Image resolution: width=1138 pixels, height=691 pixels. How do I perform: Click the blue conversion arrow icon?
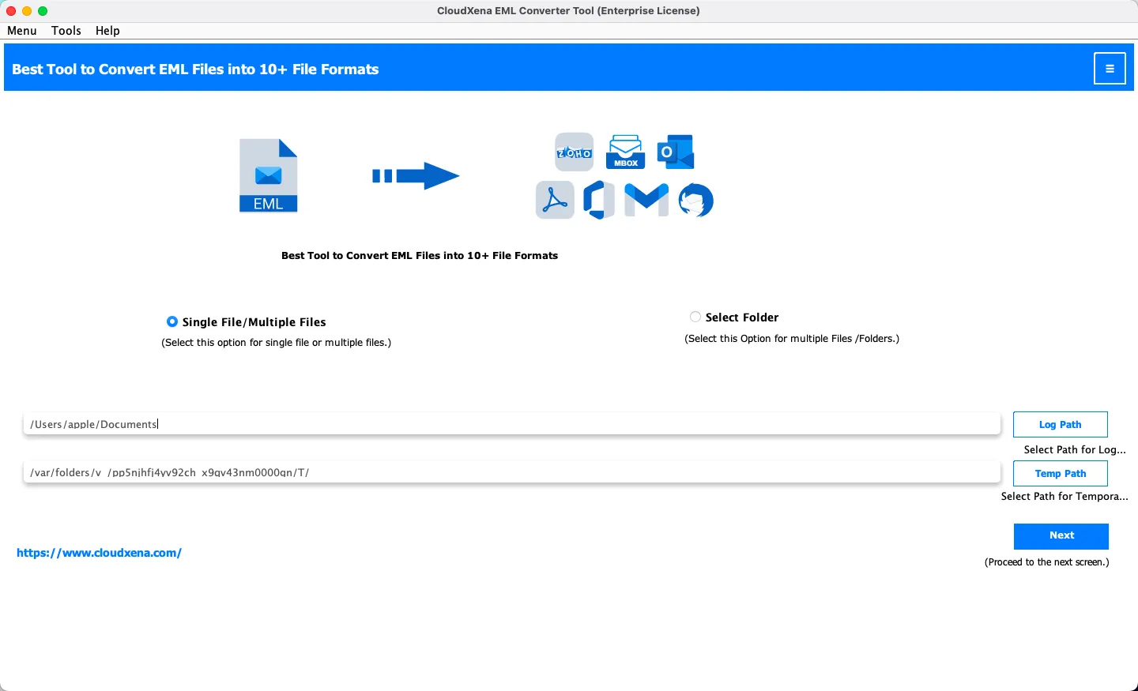(x=416, y=176)
